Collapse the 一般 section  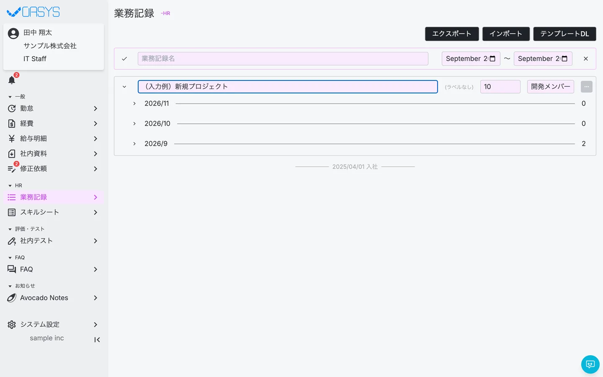point(10,97)
